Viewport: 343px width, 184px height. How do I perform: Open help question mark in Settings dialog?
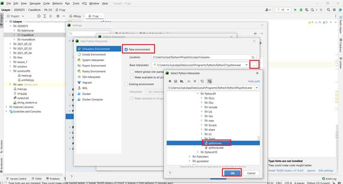[71, 176]
